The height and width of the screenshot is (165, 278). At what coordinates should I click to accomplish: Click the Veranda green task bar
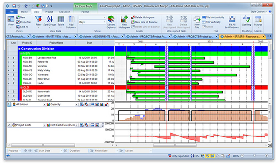click(x=202, y=67)
